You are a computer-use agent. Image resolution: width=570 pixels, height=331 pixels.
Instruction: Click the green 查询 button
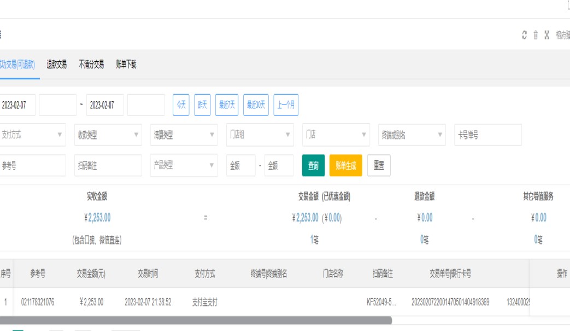click(313, 166)
